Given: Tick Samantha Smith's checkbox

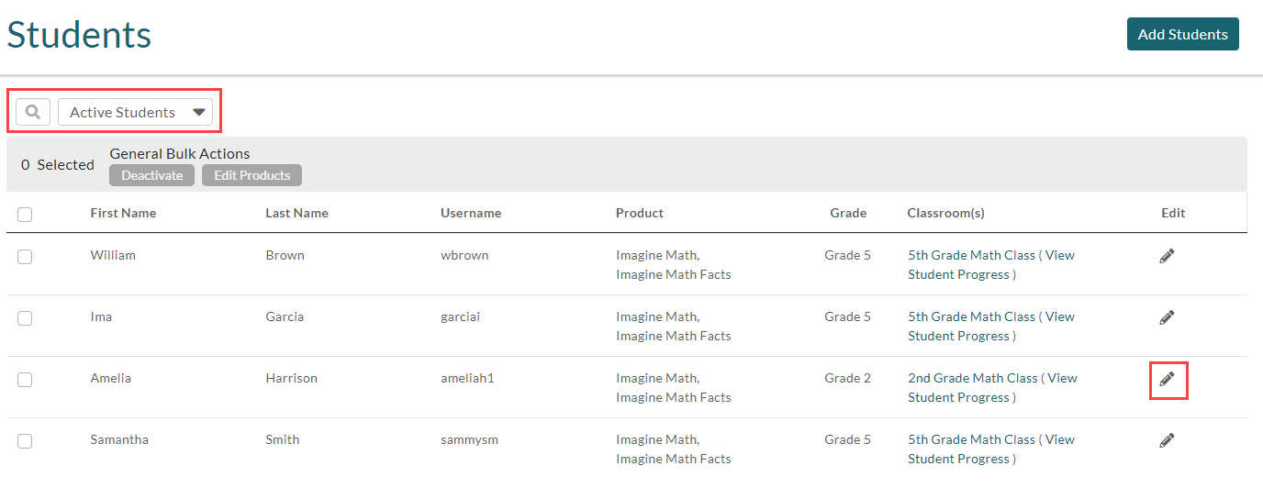Looking at the screenshot, I should [25, 441].
